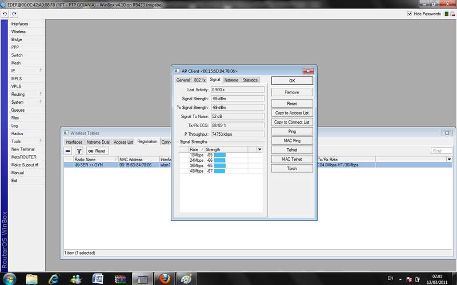This screenshot has height=285, width=457.
Task: Click Reset button in AP Client dialog
Action: pyautogui.click(x=292, y=104)
